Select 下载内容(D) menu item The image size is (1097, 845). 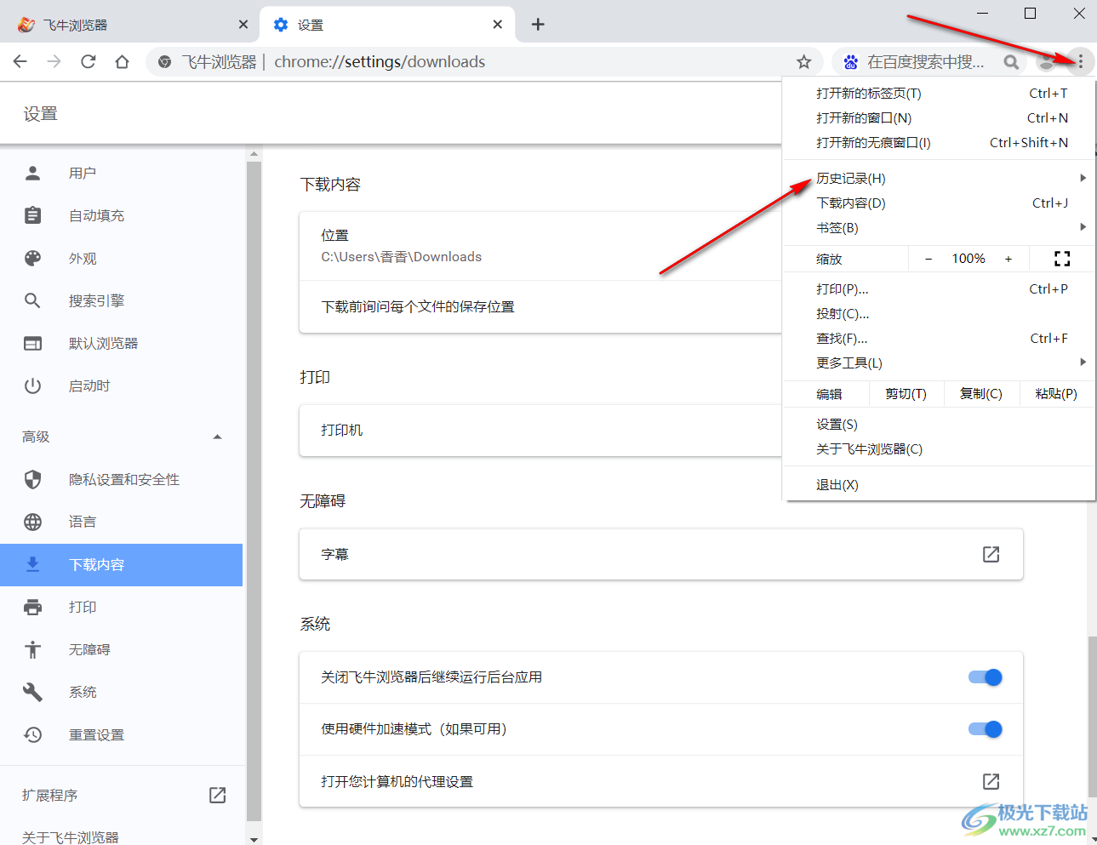(x=940, y=203)
